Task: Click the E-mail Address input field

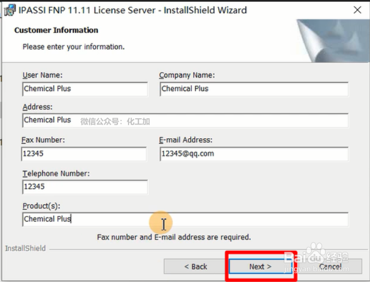Action: pos(254,154)
